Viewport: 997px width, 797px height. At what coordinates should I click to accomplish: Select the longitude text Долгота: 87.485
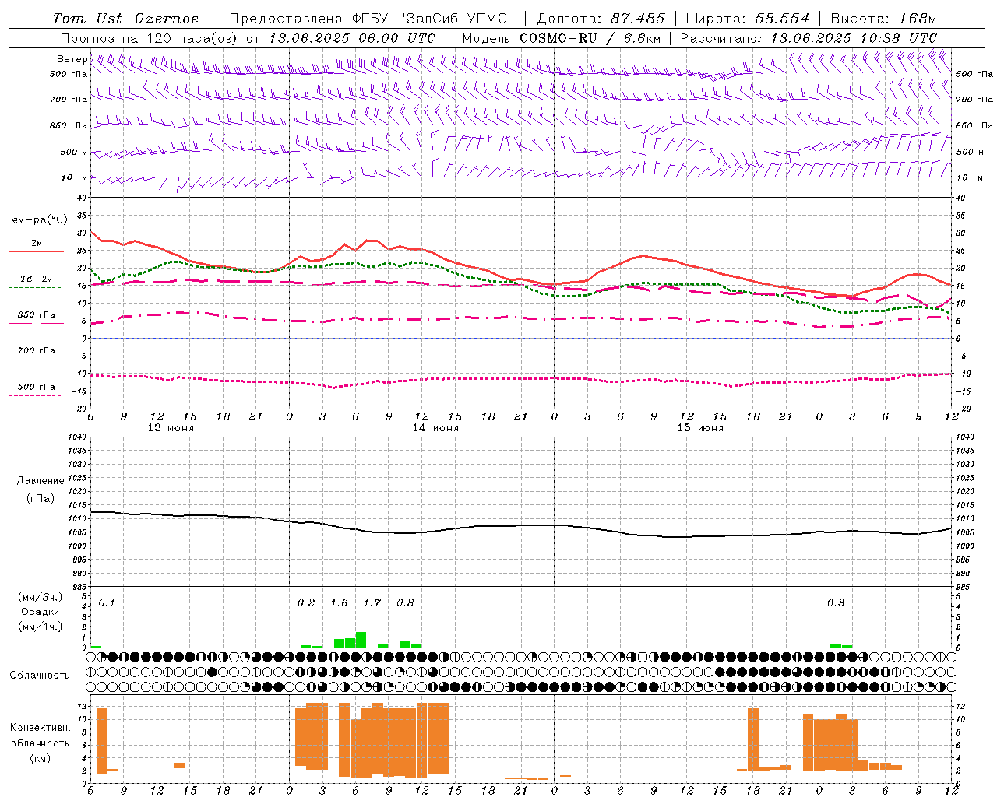tap(601, 19)
